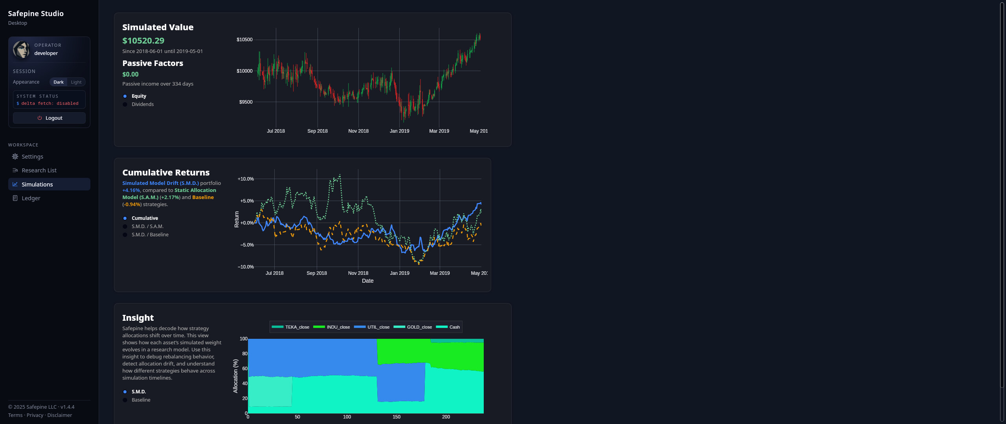The image size is (1006, 424).
Task: Open the Privacy link in footer
Action: click(x=35, y=415)
